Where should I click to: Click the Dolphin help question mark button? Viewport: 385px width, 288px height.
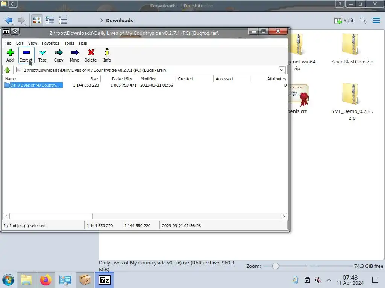tap(340, 4)
